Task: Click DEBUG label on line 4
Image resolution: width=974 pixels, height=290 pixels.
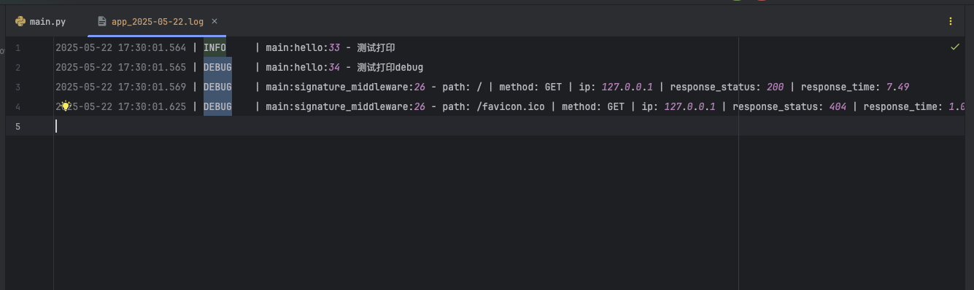Action: click(x=217, y=107)
